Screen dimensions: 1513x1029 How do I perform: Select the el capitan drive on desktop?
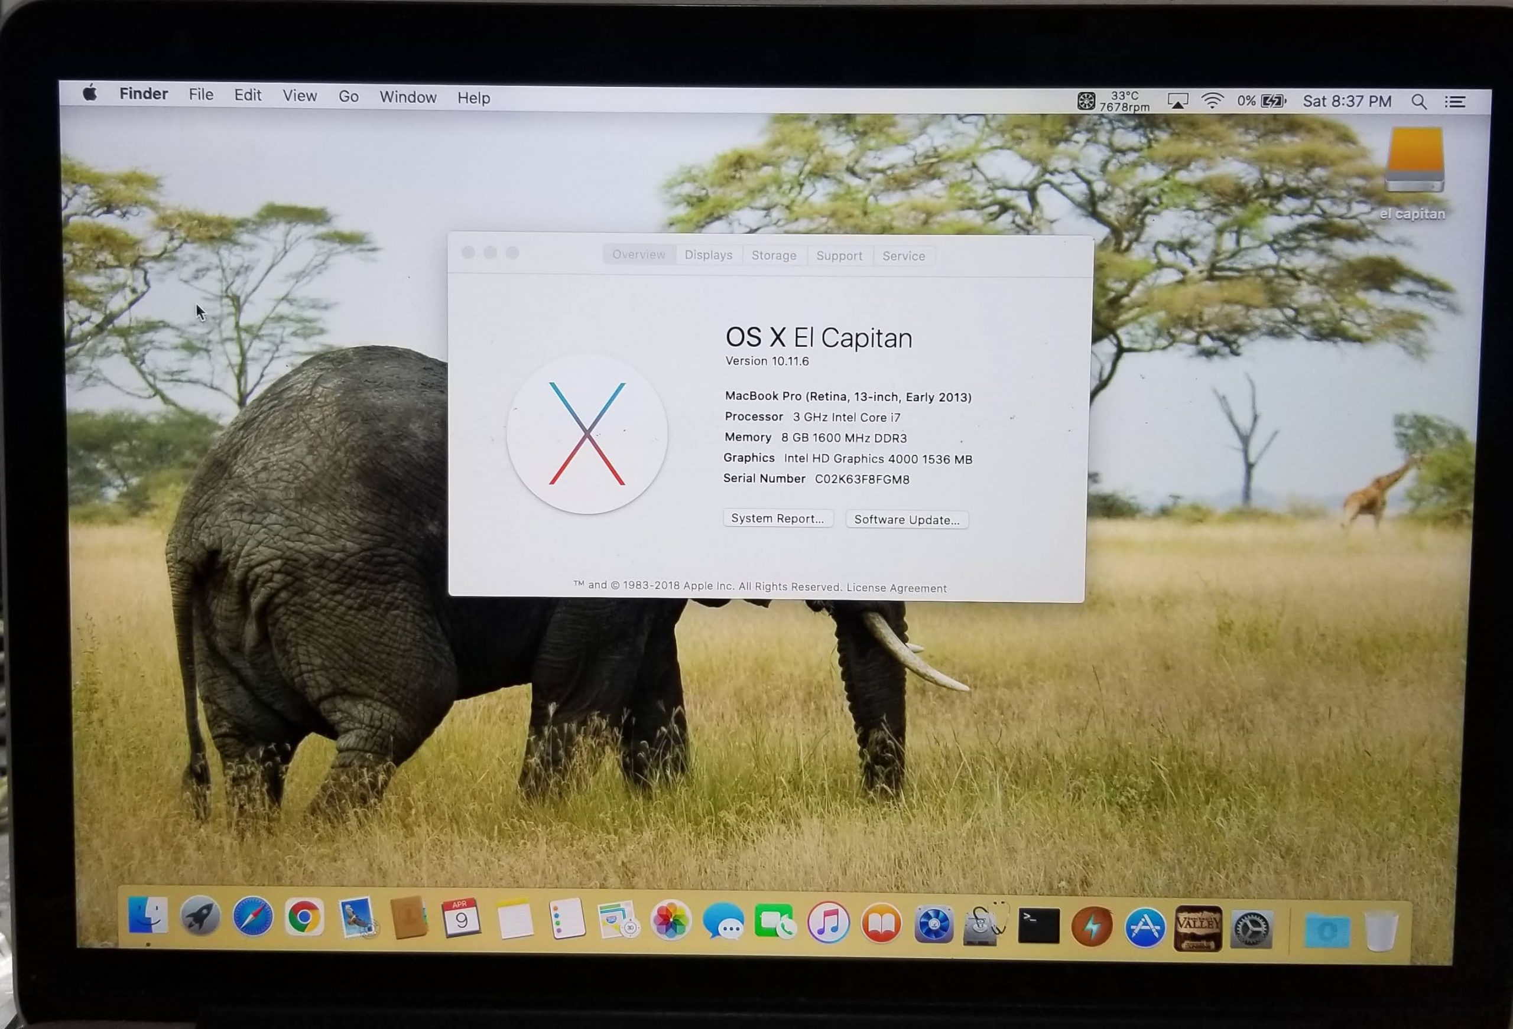[x=1414, y=174]
